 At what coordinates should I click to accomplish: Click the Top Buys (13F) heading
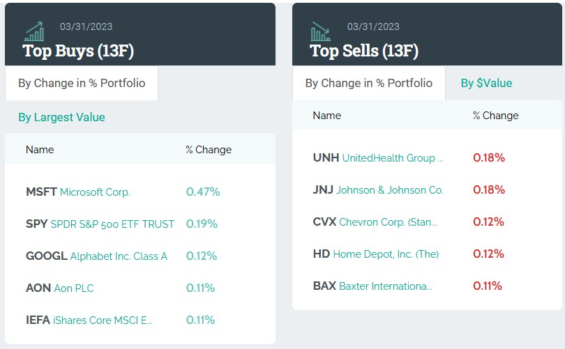point(78,51)
